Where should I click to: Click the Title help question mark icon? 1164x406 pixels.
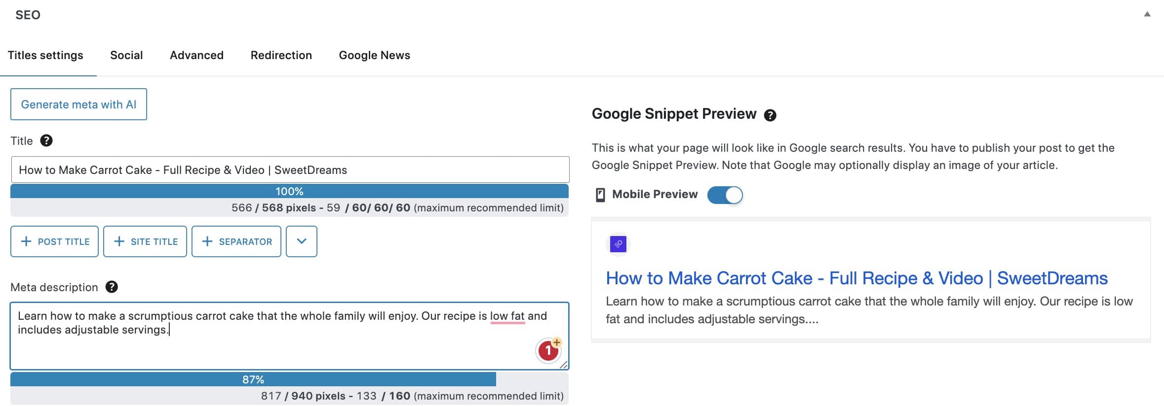pyautogui.click(x=46, y=141)
